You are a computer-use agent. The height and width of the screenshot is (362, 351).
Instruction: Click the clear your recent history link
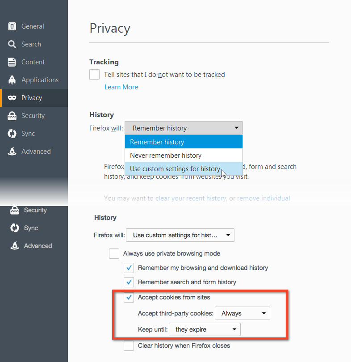tap(191, 198)
